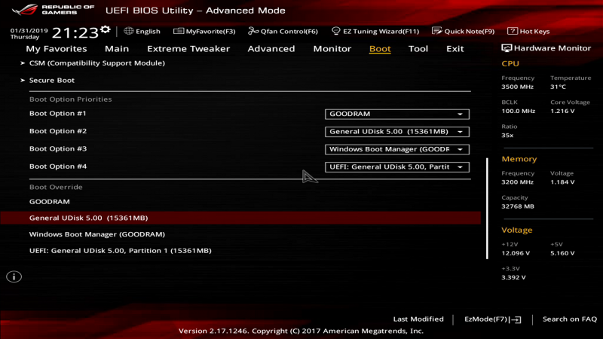Click memory frequency 3200 MHz
The height and width of the screenshot is (339, 603).
tap(517, 182)
